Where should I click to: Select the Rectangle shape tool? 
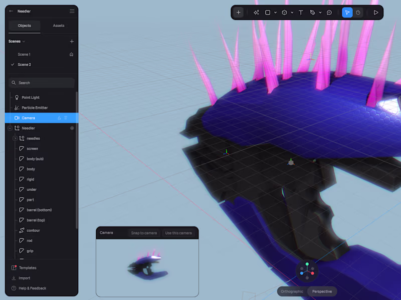[x=268, y=12]
